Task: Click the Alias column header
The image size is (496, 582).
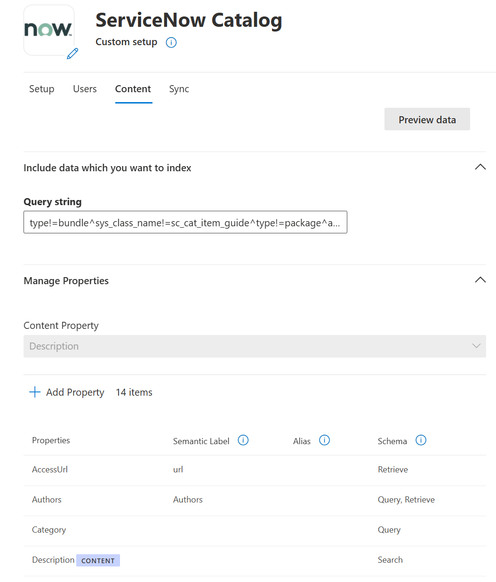Action: click(x=302, y=441)
